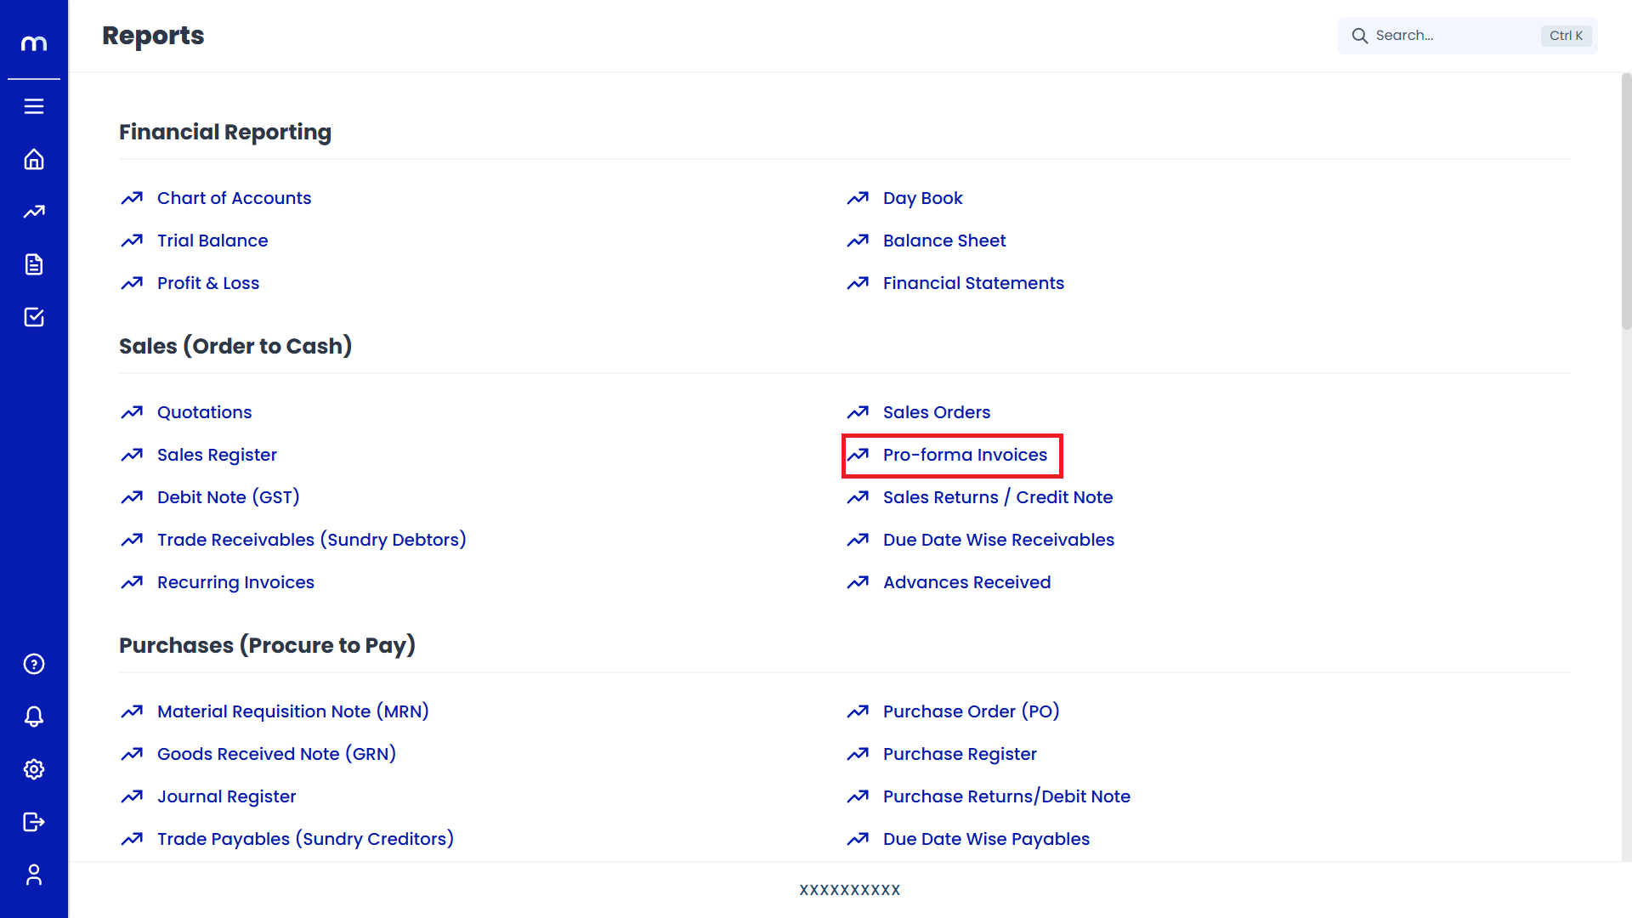Open the documents icon in sidebar
The width and height of the screenshot is (1632, 918).
34,264
